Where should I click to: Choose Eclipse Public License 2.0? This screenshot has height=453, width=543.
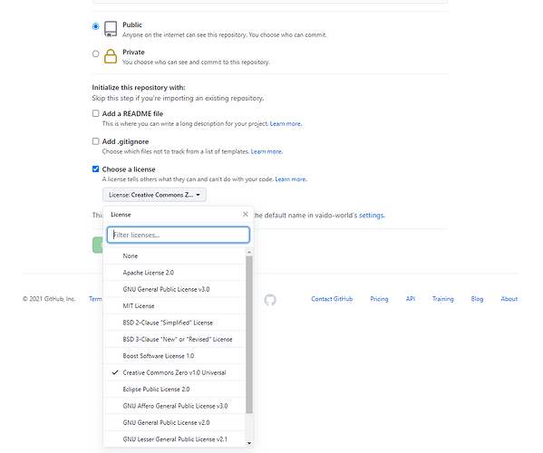pyautogui.click(x=174, y=390)
